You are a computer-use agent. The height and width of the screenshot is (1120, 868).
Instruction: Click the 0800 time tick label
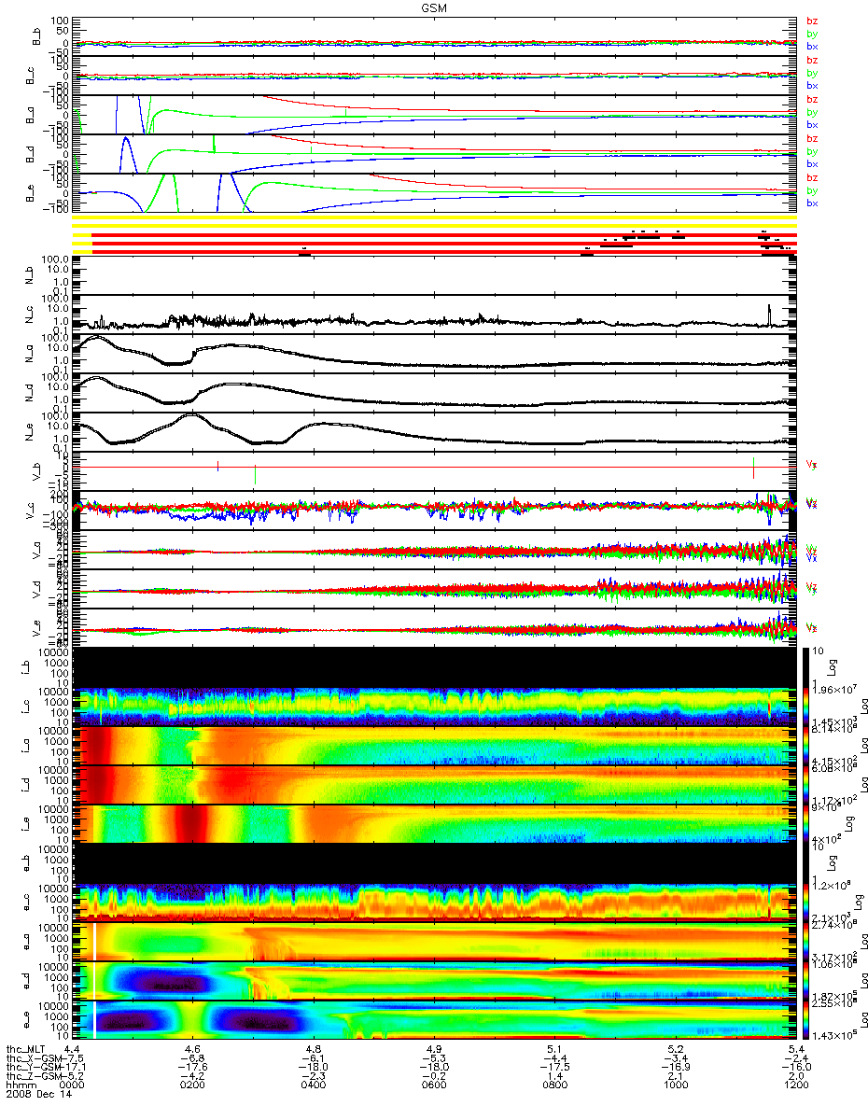point(554,1085)
